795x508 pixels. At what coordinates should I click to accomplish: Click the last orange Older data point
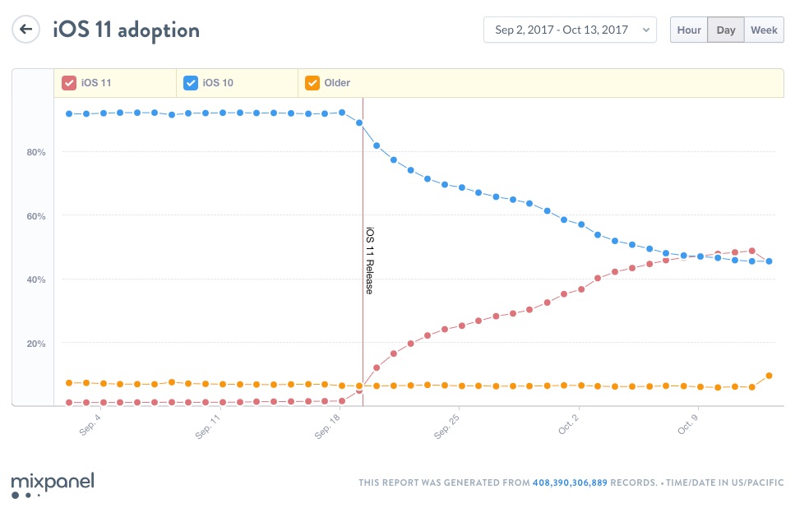[769, 376]
